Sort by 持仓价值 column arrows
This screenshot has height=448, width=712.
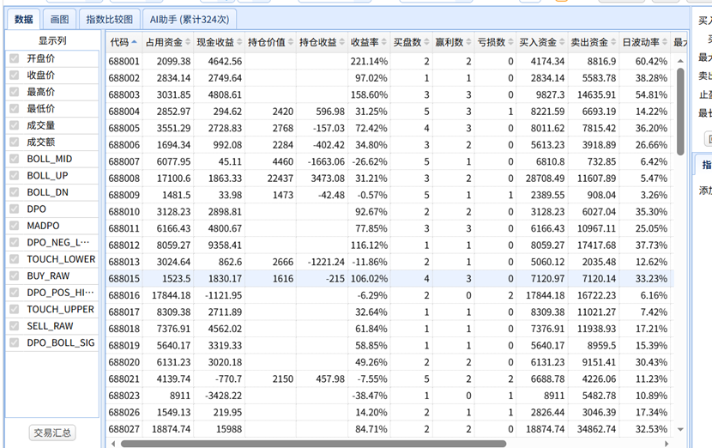291,42
